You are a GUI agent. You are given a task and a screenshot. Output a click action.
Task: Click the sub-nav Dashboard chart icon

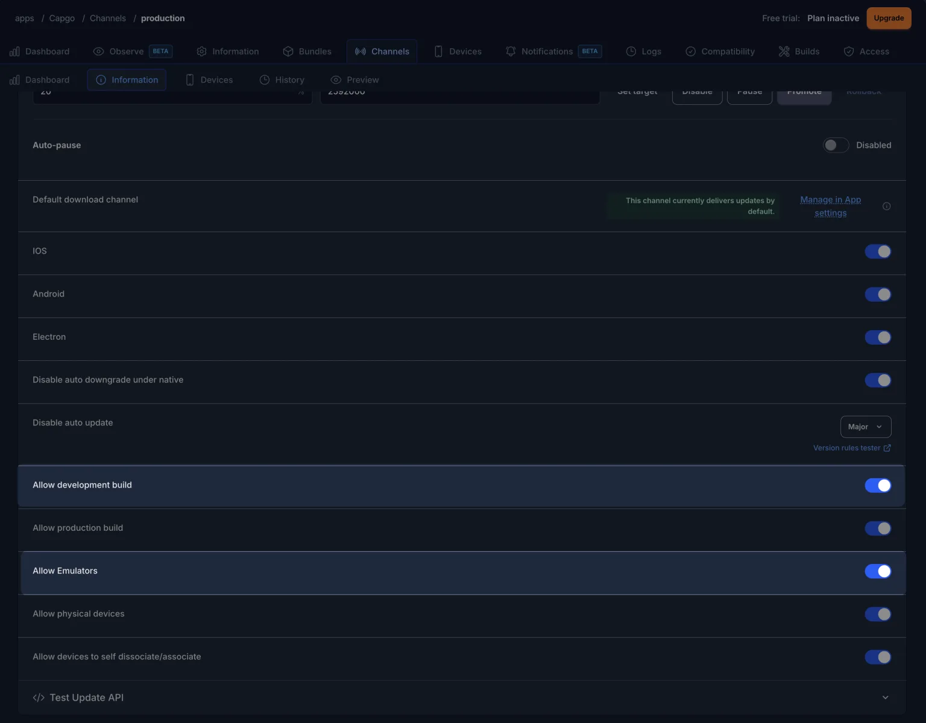coord(14,80)
